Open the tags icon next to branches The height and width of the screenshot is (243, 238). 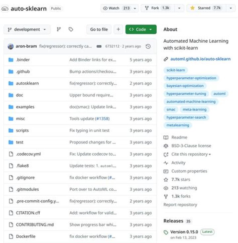(x=71, y=29)
